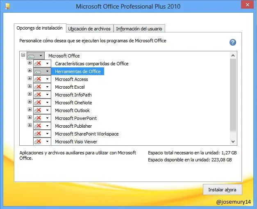Viewport: 257px width, 209px height.
Task: Click the 'Espacio total necesario en la unidad: 1,27 GB' text
Action: tap(192, 153)
